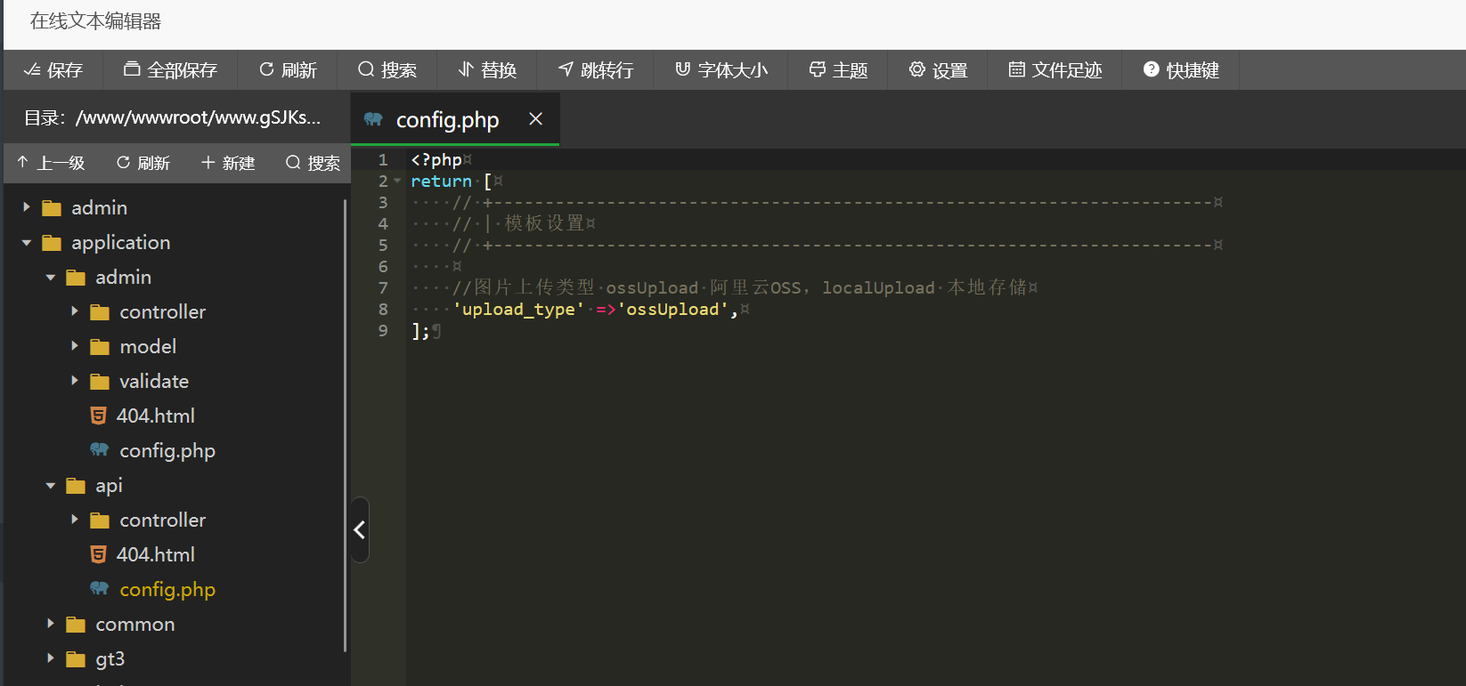The width and height of the screenshot is (1466, 686).
Task: Click the 刷新 (Refresh) button in the top toolbar
Action: pos(288,70)
